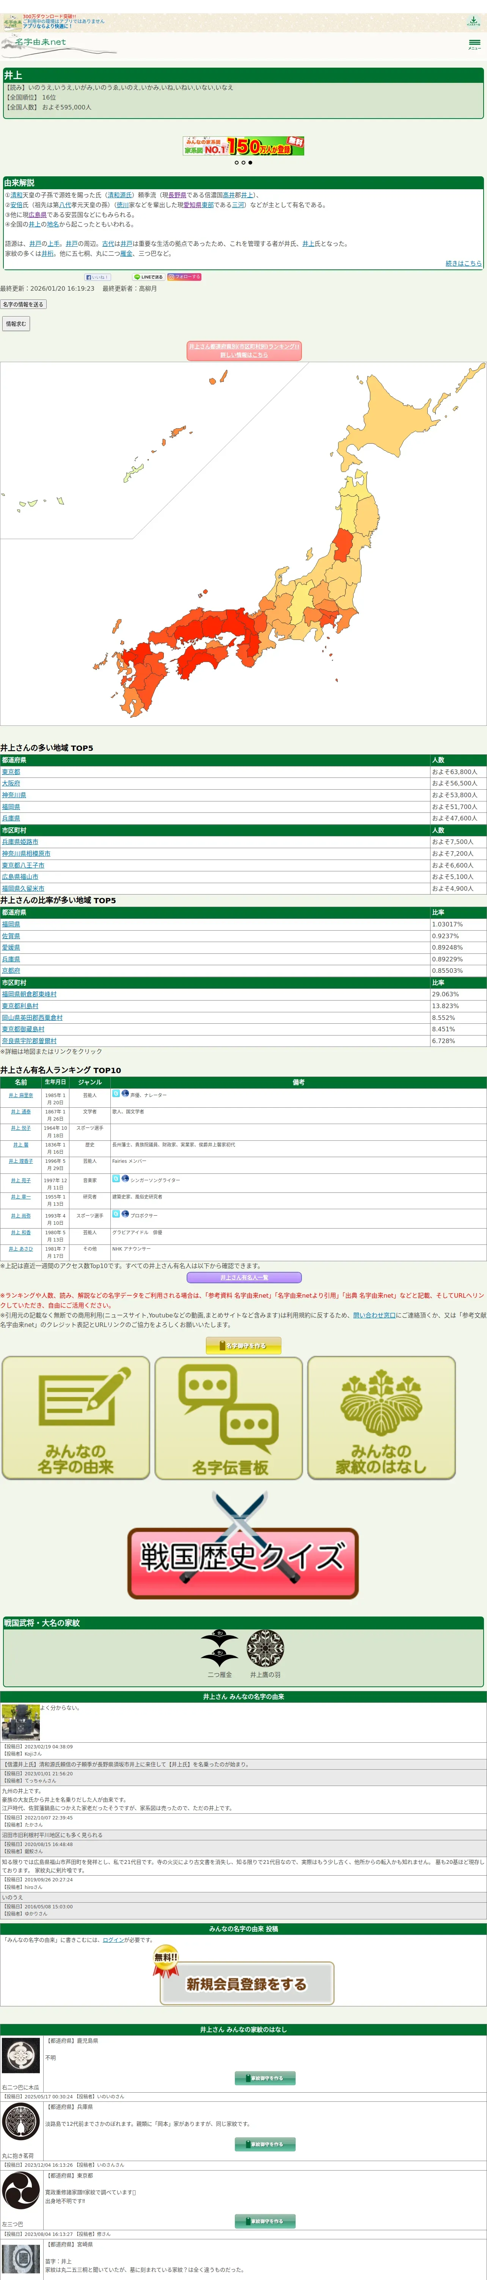Click the 新規会員登録をする button

[x=247, y=1984]
